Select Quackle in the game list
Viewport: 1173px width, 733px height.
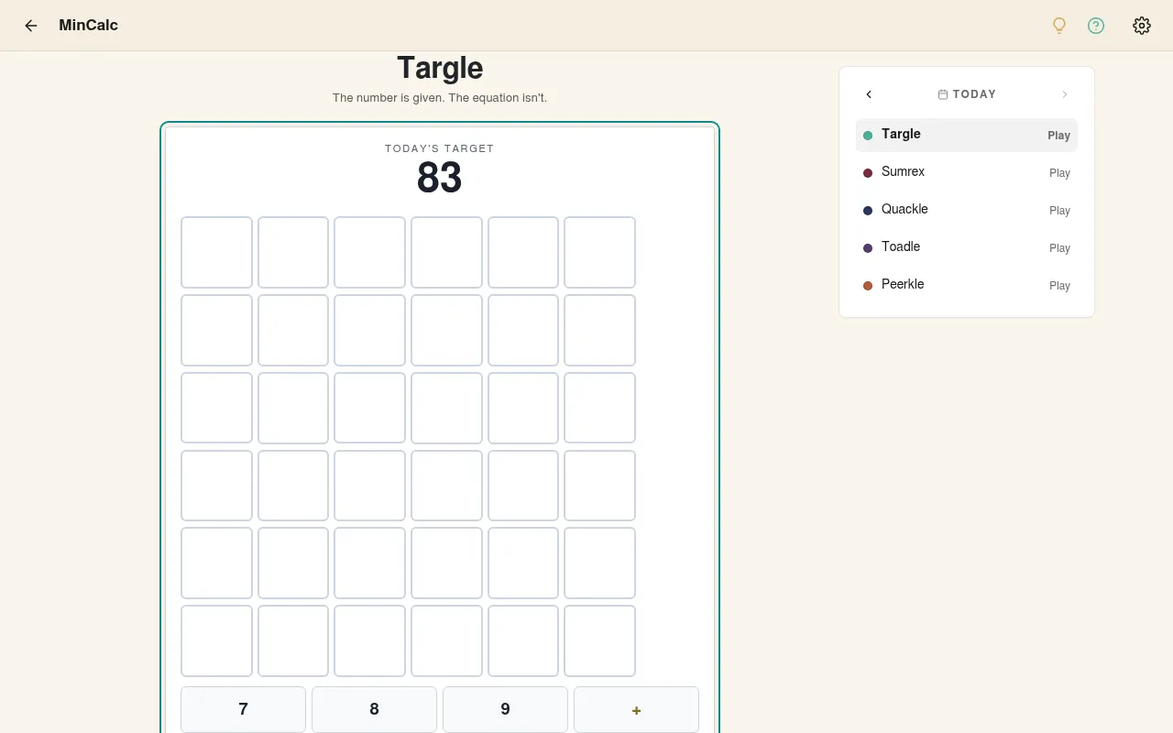click(x=967, y=210)
